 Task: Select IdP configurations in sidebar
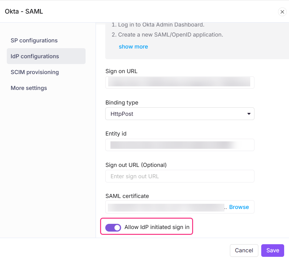[46, 56]
